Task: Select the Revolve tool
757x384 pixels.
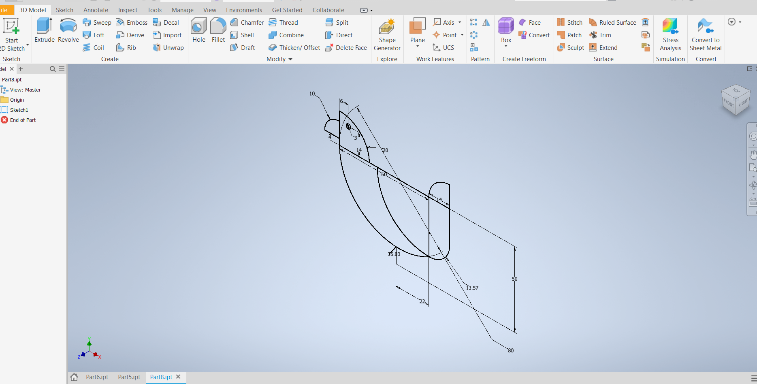Action: pos(68,30)
